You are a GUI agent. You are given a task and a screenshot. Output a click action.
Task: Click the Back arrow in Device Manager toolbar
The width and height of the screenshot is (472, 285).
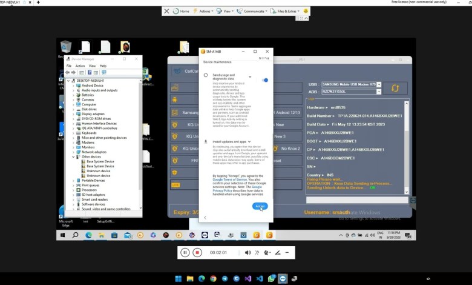click(67, 72)
